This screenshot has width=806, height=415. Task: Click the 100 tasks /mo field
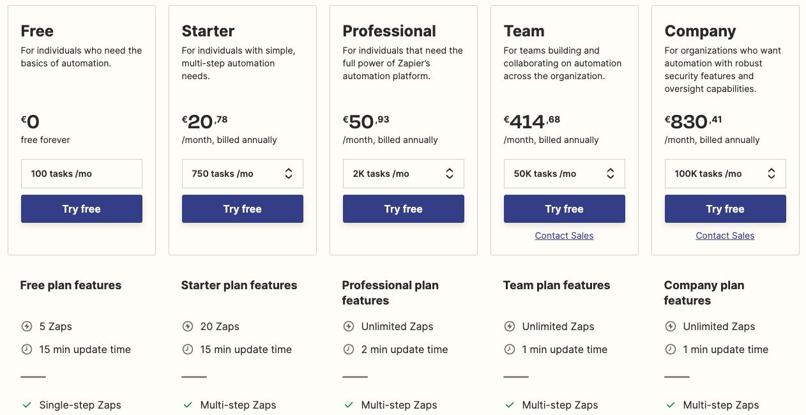82,174
